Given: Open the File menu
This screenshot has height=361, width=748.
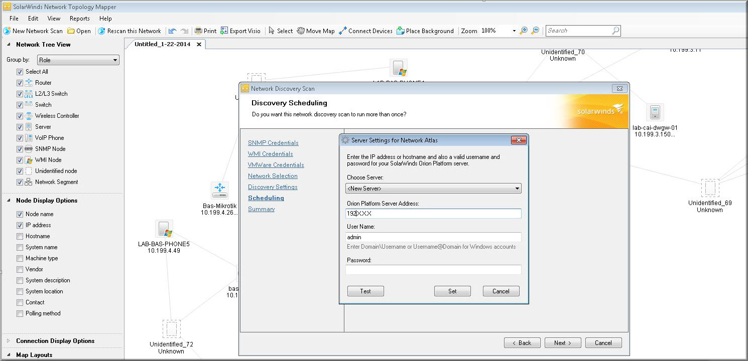Looking at the screenshot, I should tap(14, 18).
